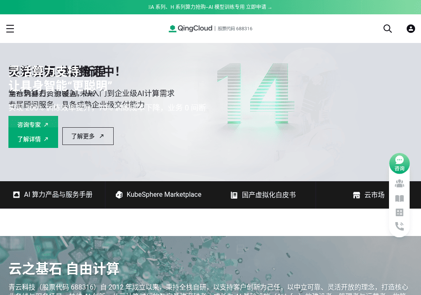Open 云市场 link
The width and height of the screenshot is (421, 295).
click(x=368, y=195)
